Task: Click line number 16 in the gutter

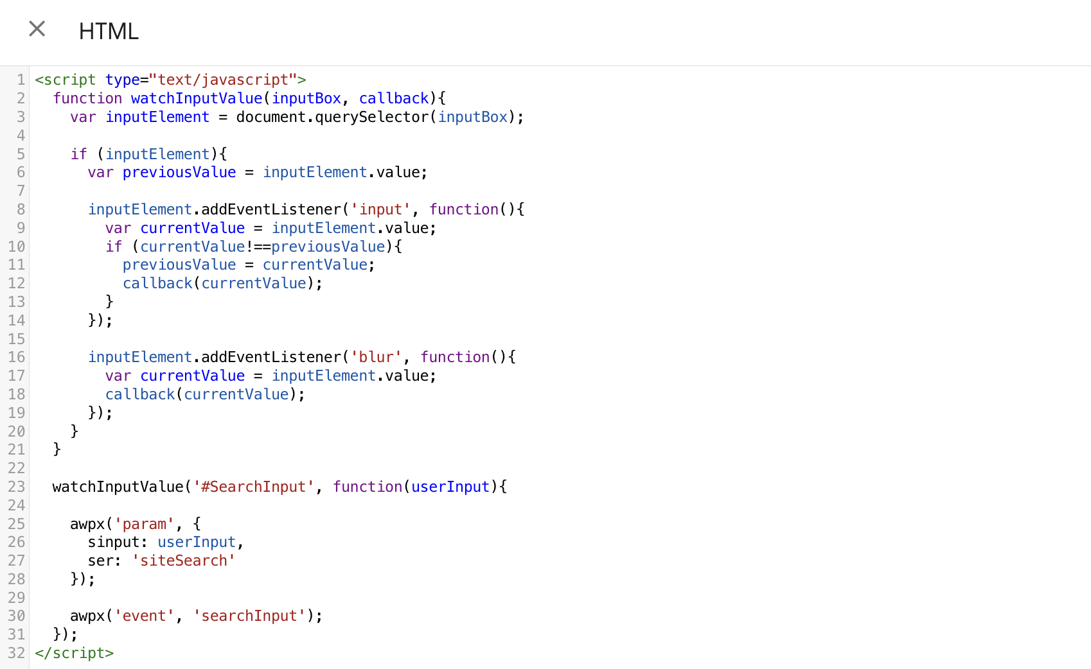Action: point(16,357)
